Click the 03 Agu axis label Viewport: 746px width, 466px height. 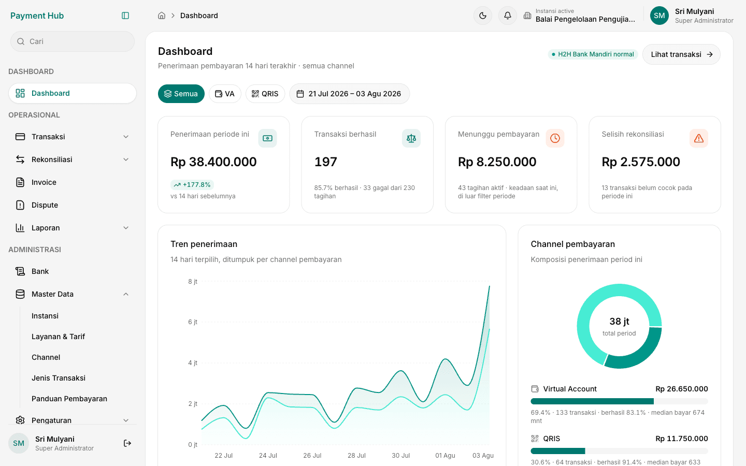(x=483, y=456)
